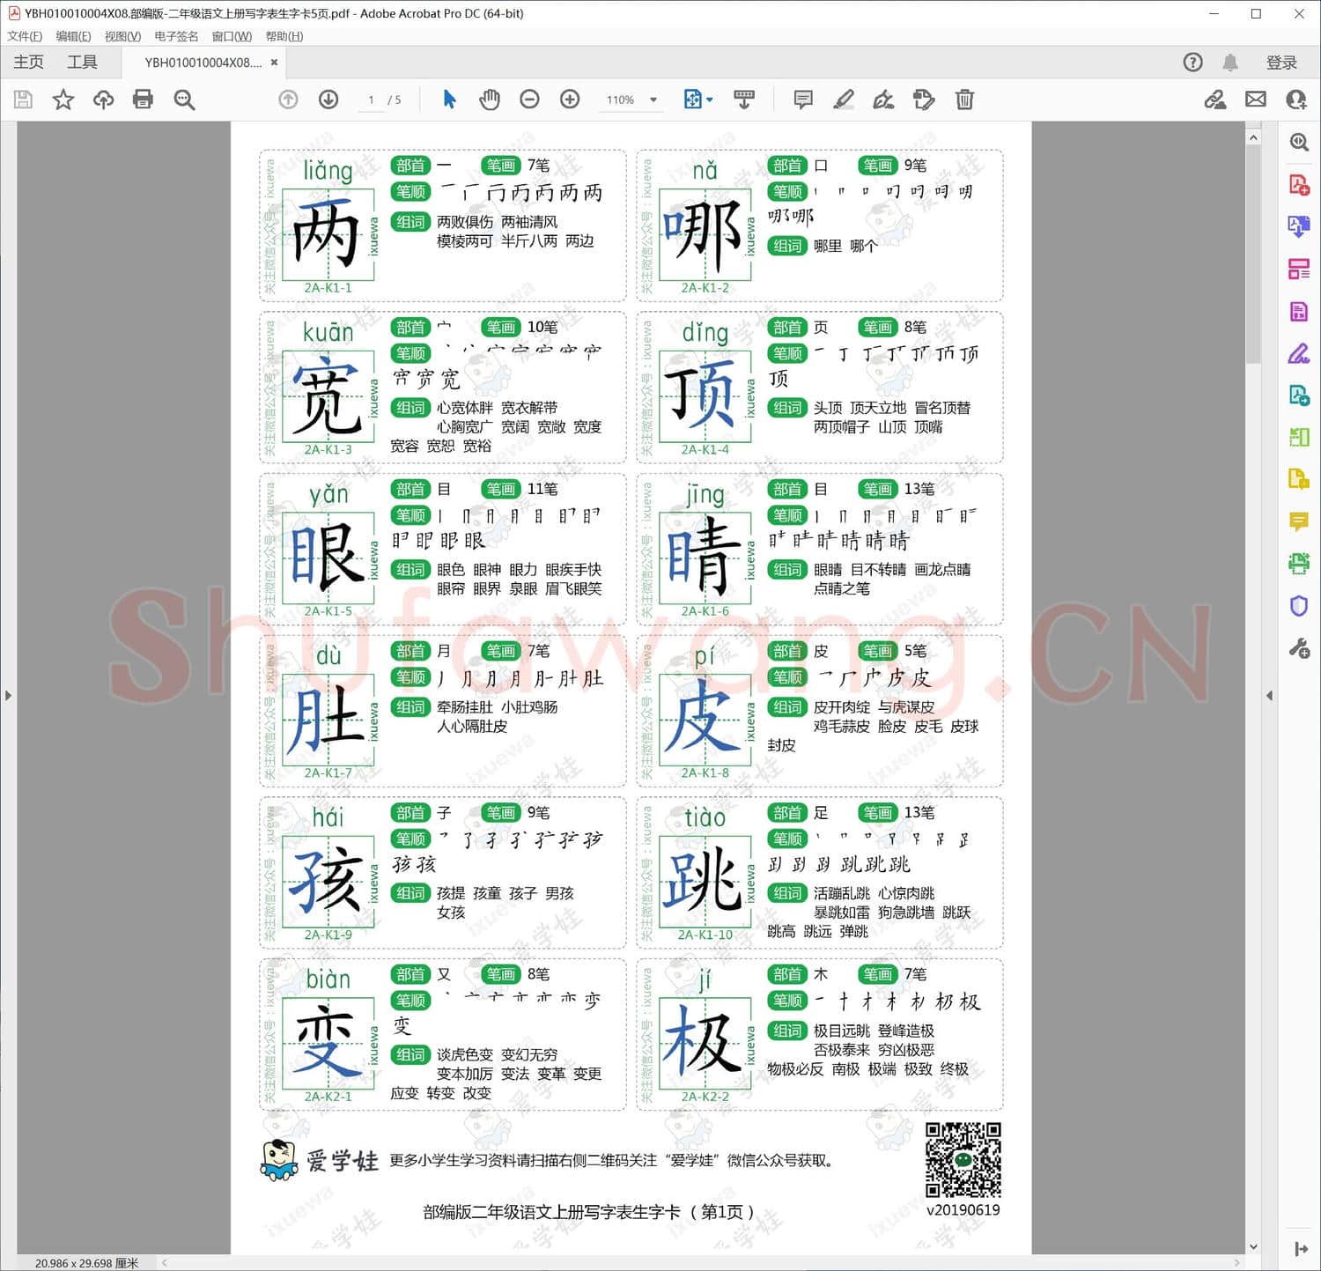Viewport: 1321px width, 1271px height.
Task: Click the page number input field
Action: [371, 100]
